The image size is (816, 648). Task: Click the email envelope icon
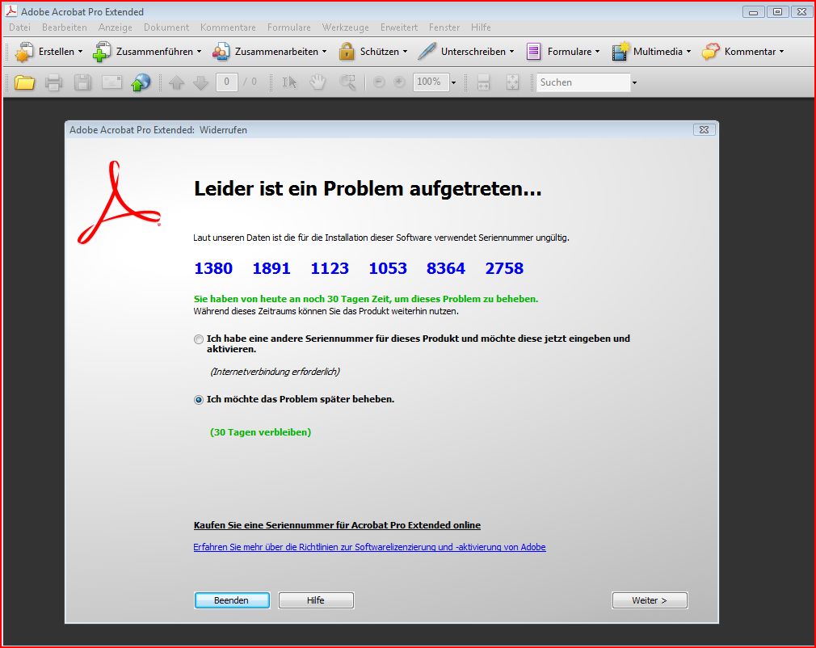click(111, 82)
